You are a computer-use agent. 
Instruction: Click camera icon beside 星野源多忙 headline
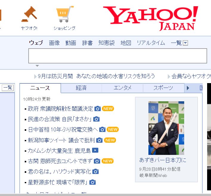click(x=93, y=182)
